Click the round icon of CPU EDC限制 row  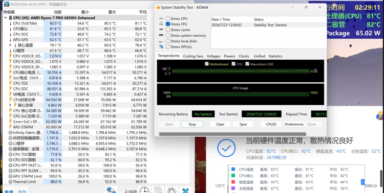(x=11, y=160)
